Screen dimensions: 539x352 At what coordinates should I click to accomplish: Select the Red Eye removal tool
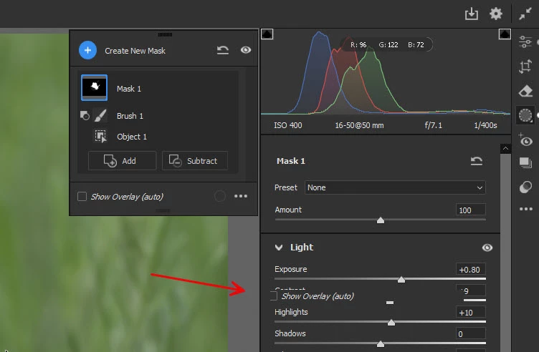coord(525,140)
